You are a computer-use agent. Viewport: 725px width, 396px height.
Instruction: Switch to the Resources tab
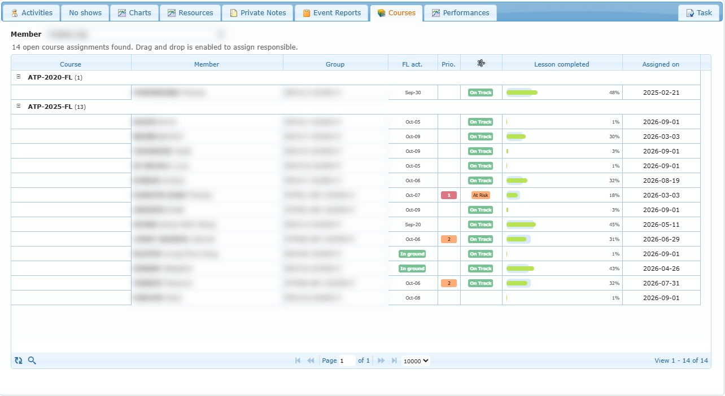(x=190, y=12)
